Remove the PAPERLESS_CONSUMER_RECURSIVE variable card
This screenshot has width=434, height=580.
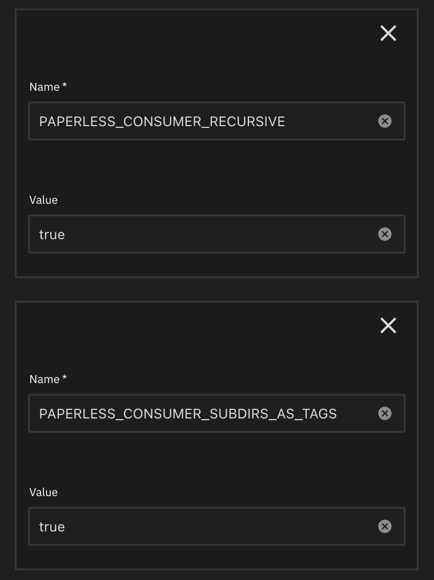click(x=388, y=34)
